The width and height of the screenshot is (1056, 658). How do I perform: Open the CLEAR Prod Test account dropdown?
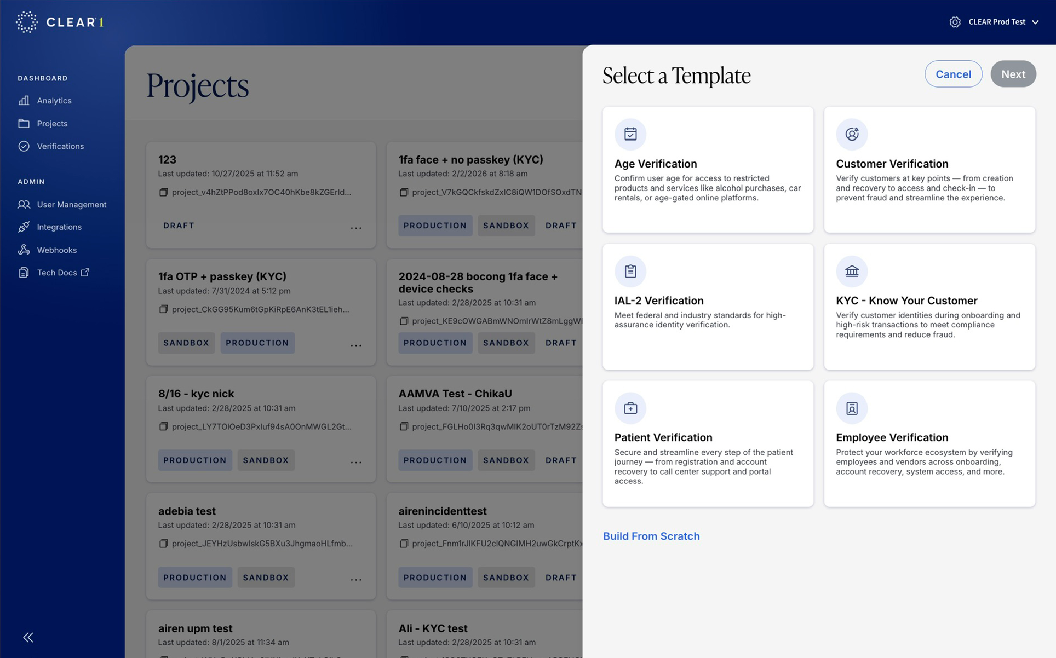tap(997, 22)
